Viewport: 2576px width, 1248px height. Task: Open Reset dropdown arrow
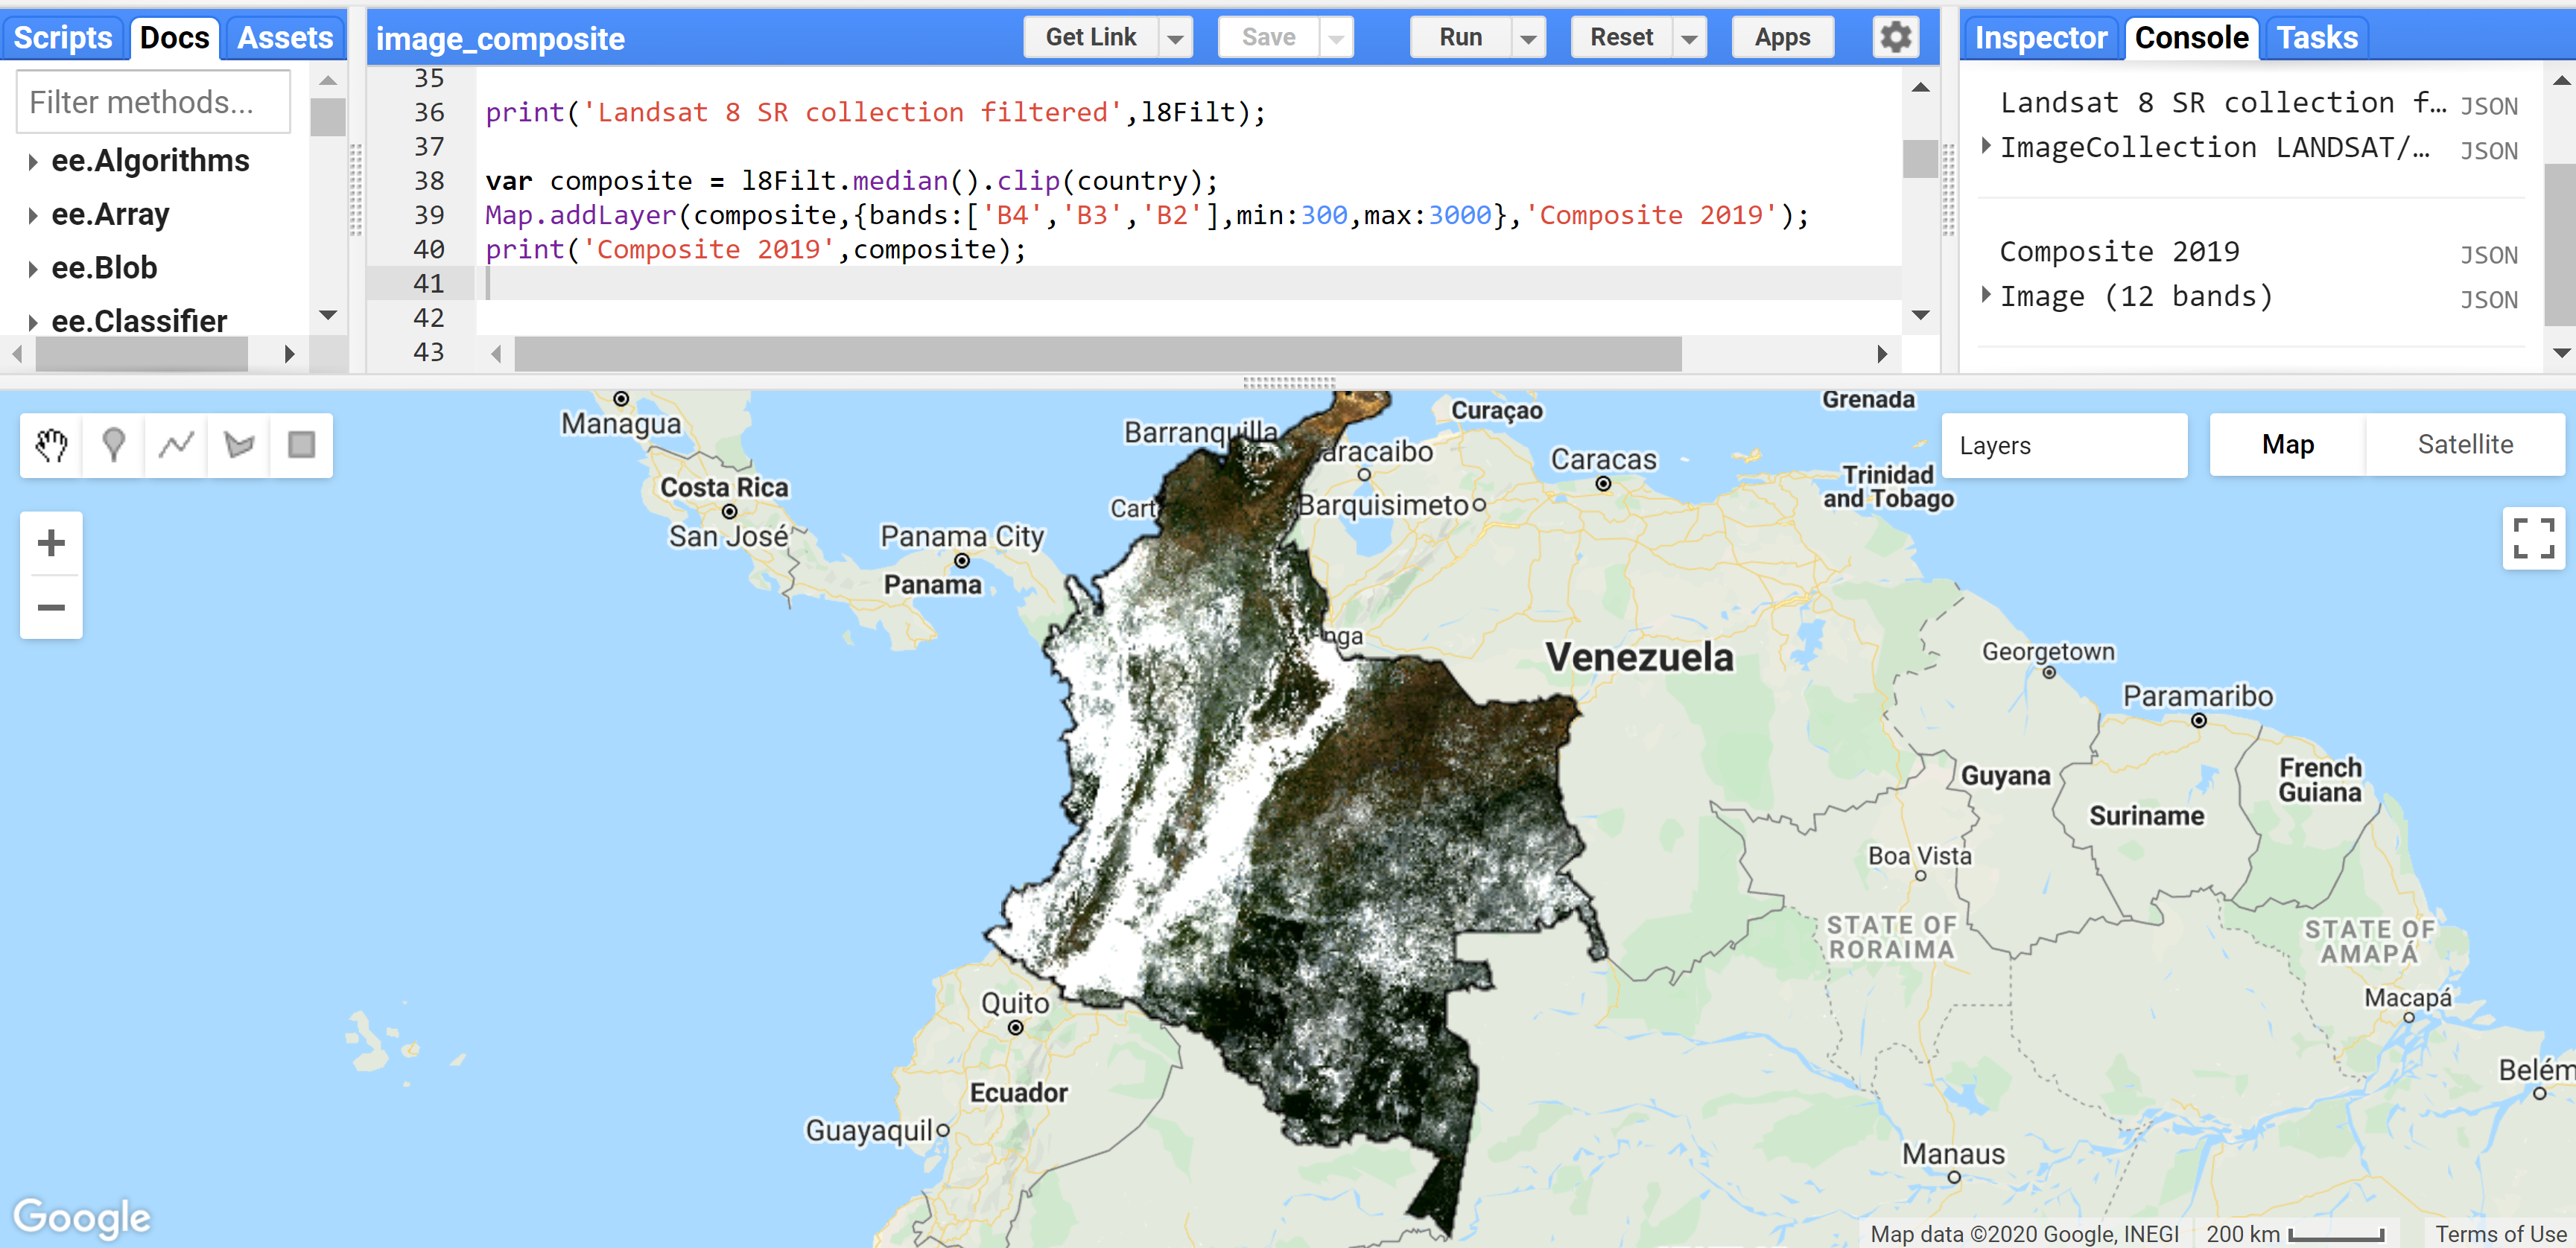(1689, 38)
